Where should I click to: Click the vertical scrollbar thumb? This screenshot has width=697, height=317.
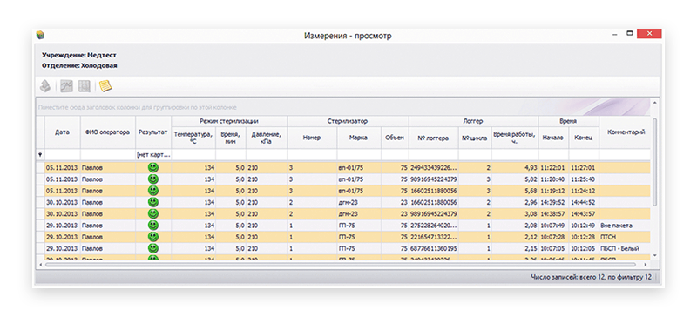pos(654,161)
